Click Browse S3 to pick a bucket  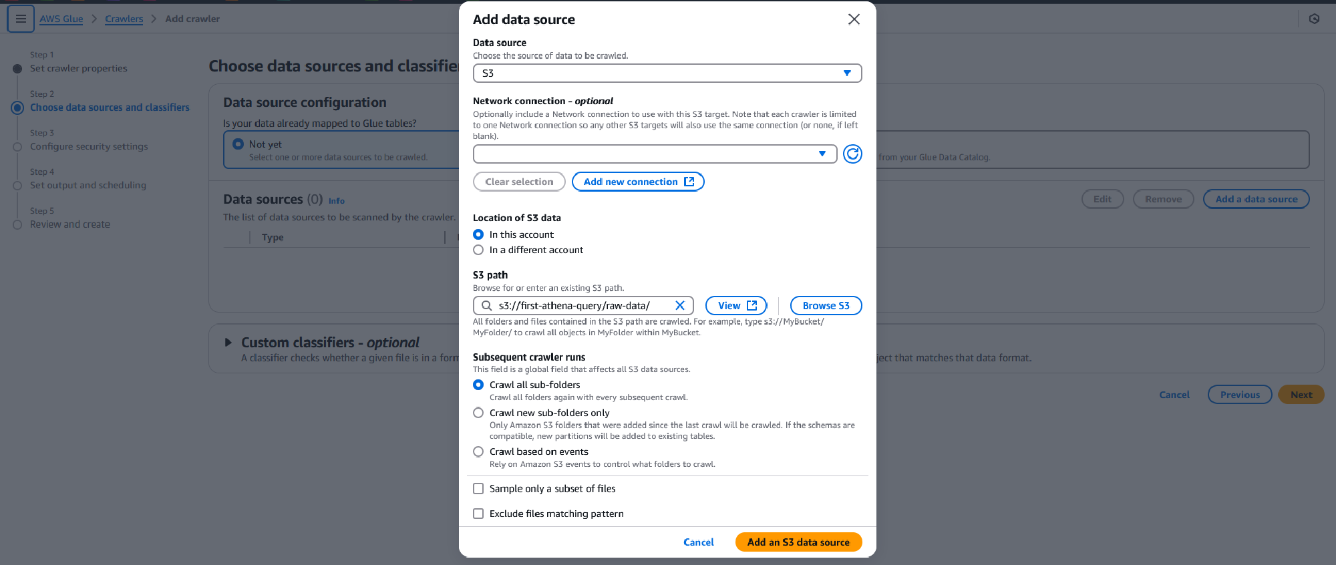(x=826, y=305)
